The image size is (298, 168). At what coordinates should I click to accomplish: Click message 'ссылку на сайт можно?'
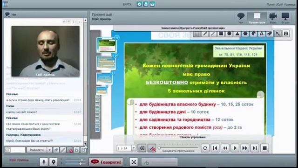[21, 112]
